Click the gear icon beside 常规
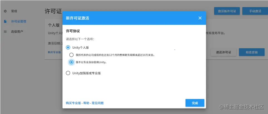 tap(5, 11)
